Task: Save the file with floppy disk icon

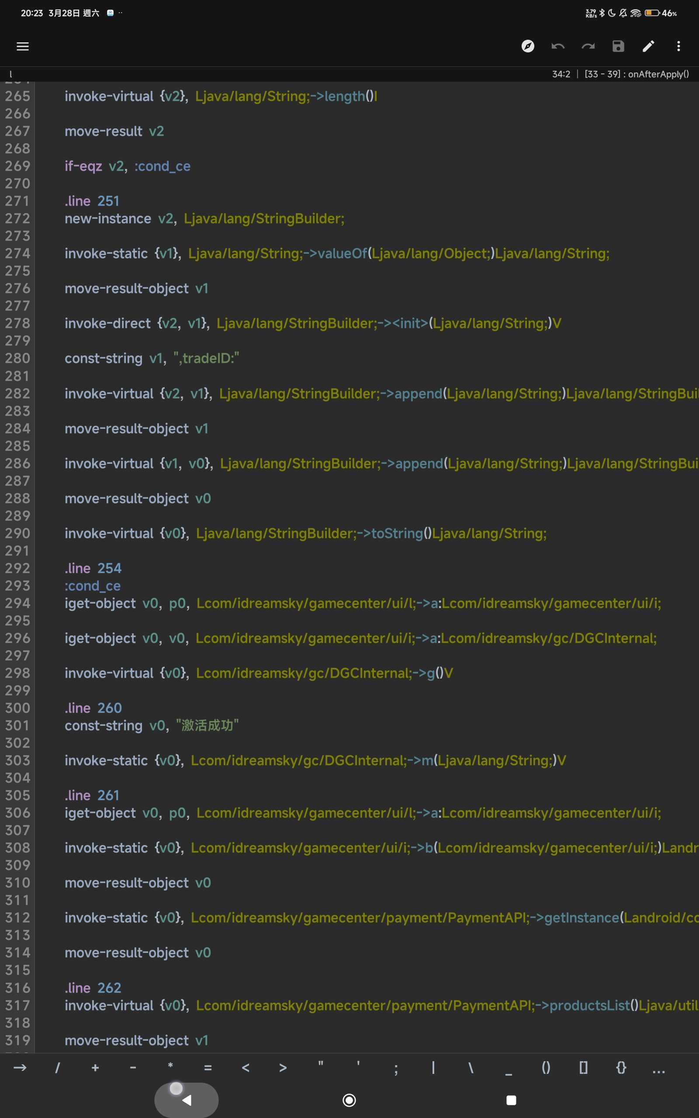Action: [x=618, y=46]
